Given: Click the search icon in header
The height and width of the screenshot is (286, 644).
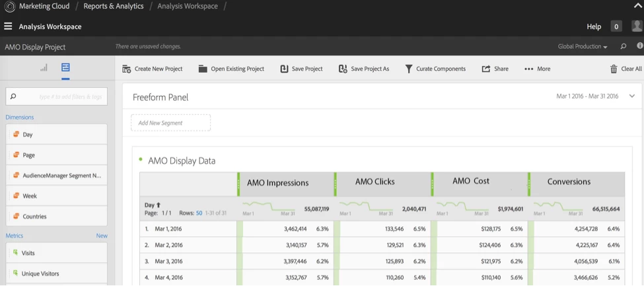Looking at the screenshot, I should 624,46.
